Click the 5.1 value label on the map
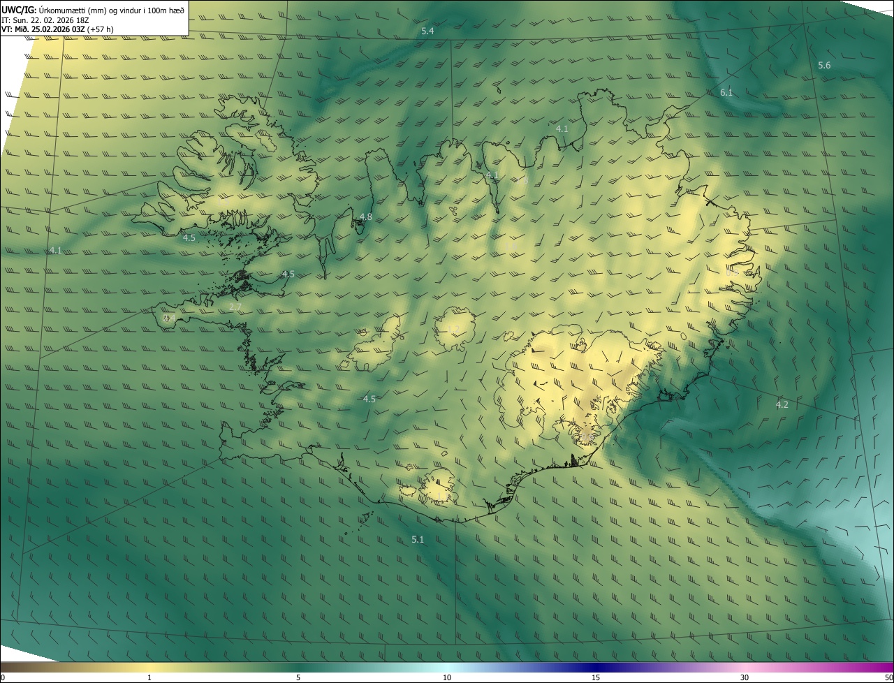The height and width of the screenshot is (683, 894). [x=418, y=539]
